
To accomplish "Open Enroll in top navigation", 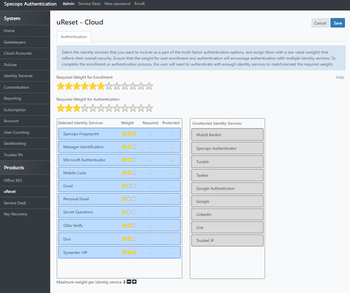I will 139,4.
